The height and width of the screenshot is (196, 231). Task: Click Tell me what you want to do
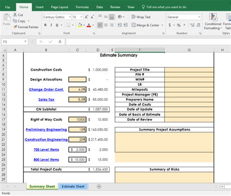(x=164, y=7)
